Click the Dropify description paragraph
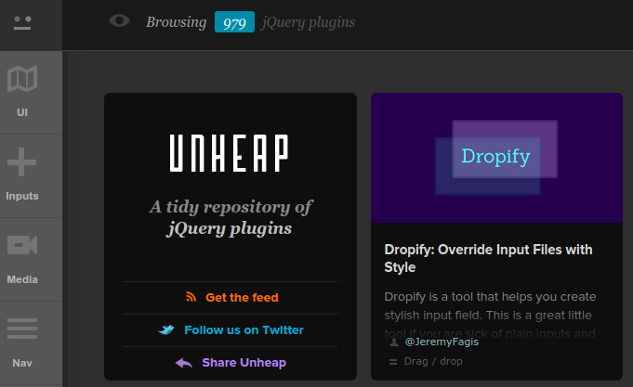The height and width of the screenshot is (387, 633). 490,315
